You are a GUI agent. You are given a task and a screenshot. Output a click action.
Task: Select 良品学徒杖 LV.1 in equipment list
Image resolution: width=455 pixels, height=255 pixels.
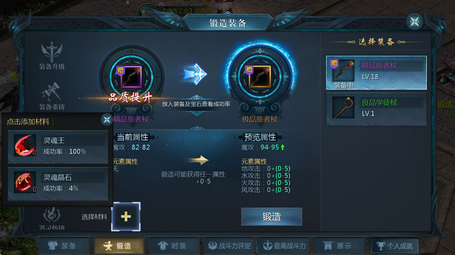[x=376, y=109]
